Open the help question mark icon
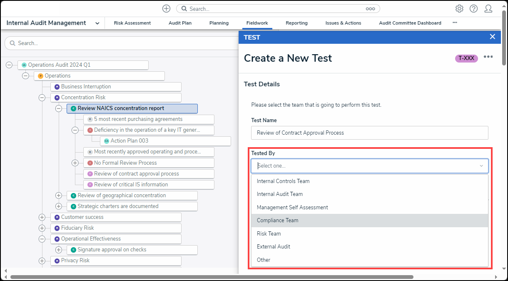Viewport: 508px width, 281px height. (x=473, y=9)
